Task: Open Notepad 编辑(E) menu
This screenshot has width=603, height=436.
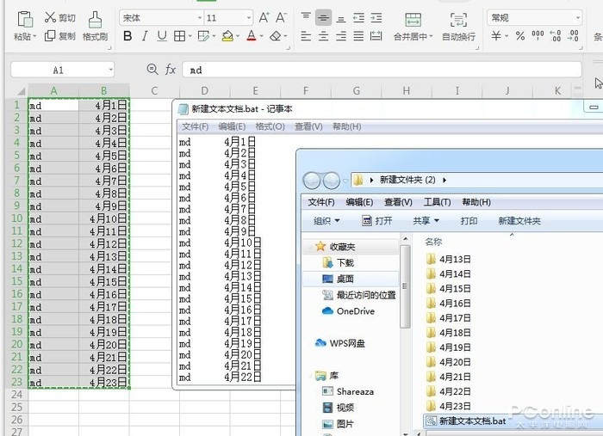Action: tap(232, 126)
